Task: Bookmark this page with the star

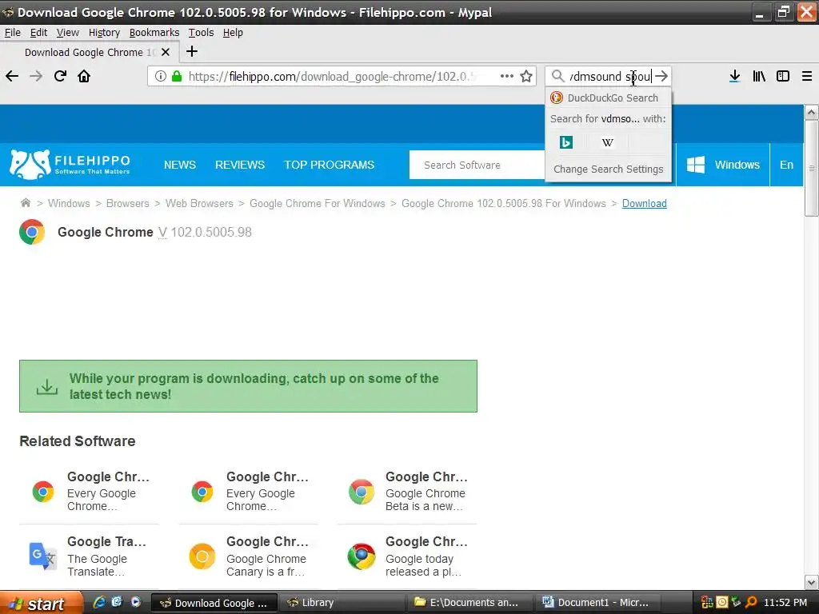Action: pos(526,76)
